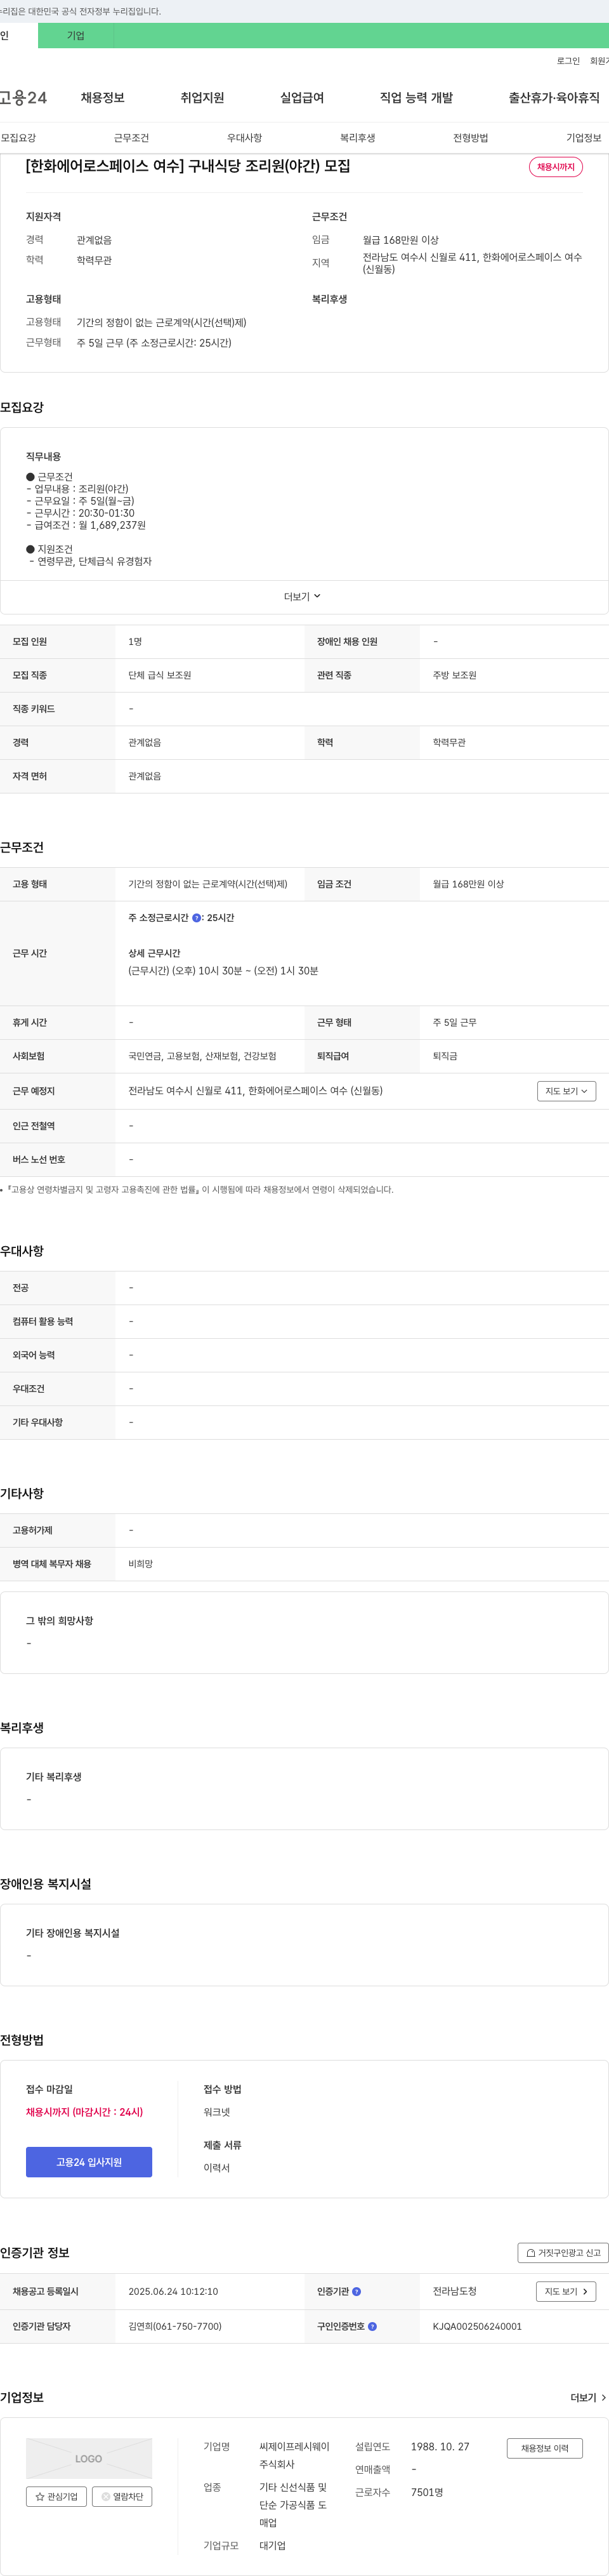The width and height of the screenshot is (609, 2576).
Task: Click the 월급 168만원 이상 text in summary
Action: point(400,240)
